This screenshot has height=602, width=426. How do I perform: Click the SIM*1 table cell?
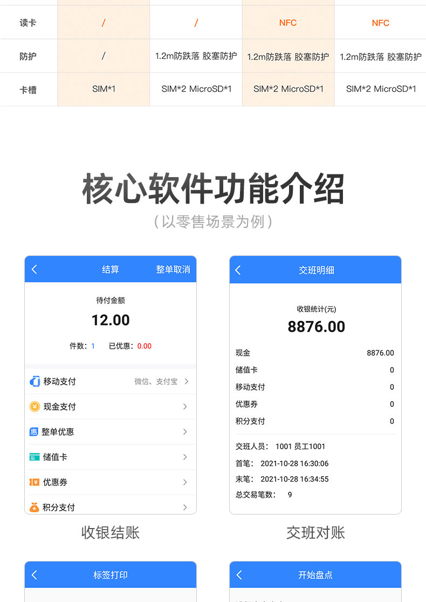click(104, 89)
